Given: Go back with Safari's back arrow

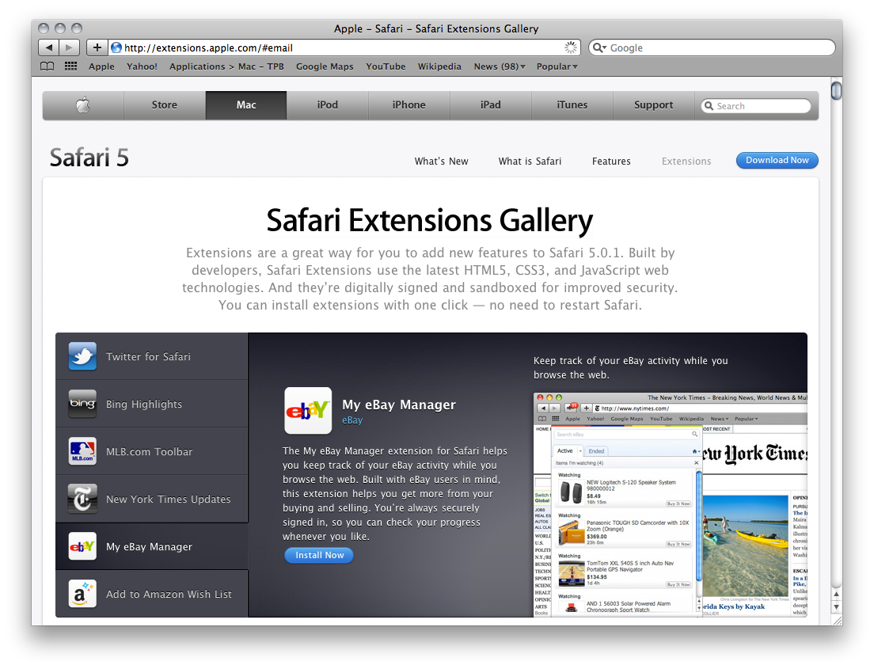Looking at the screenshot, I should tap(48, 48).
